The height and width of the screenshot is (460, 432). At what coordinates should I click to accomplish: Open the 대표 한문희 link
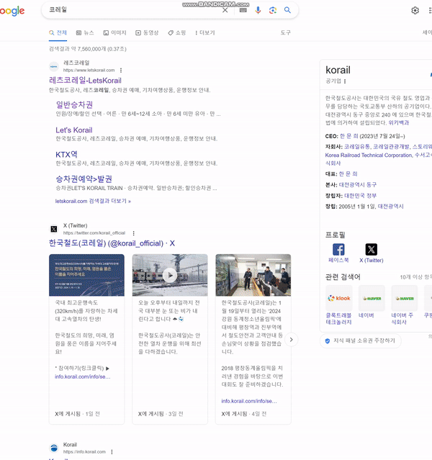348,174
